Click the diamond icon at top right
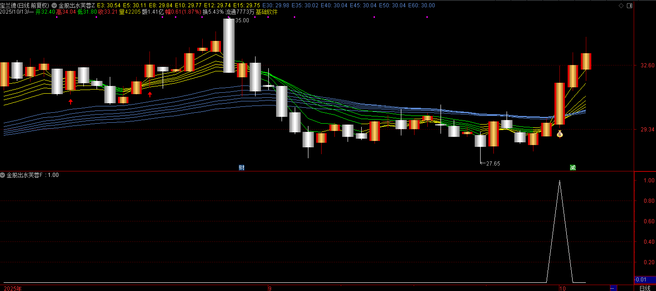Viewport: 656px width, 291px height. (621, 5)
